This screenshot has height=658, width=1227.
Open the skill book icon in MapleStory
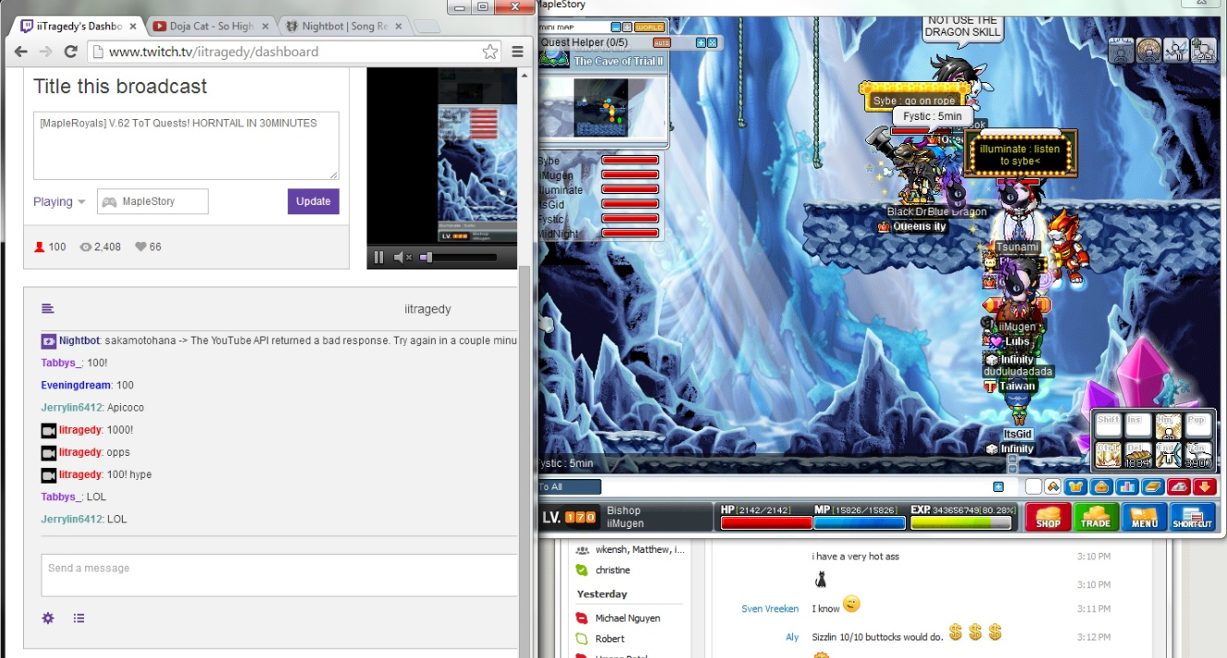click(x=1153, y=486)
